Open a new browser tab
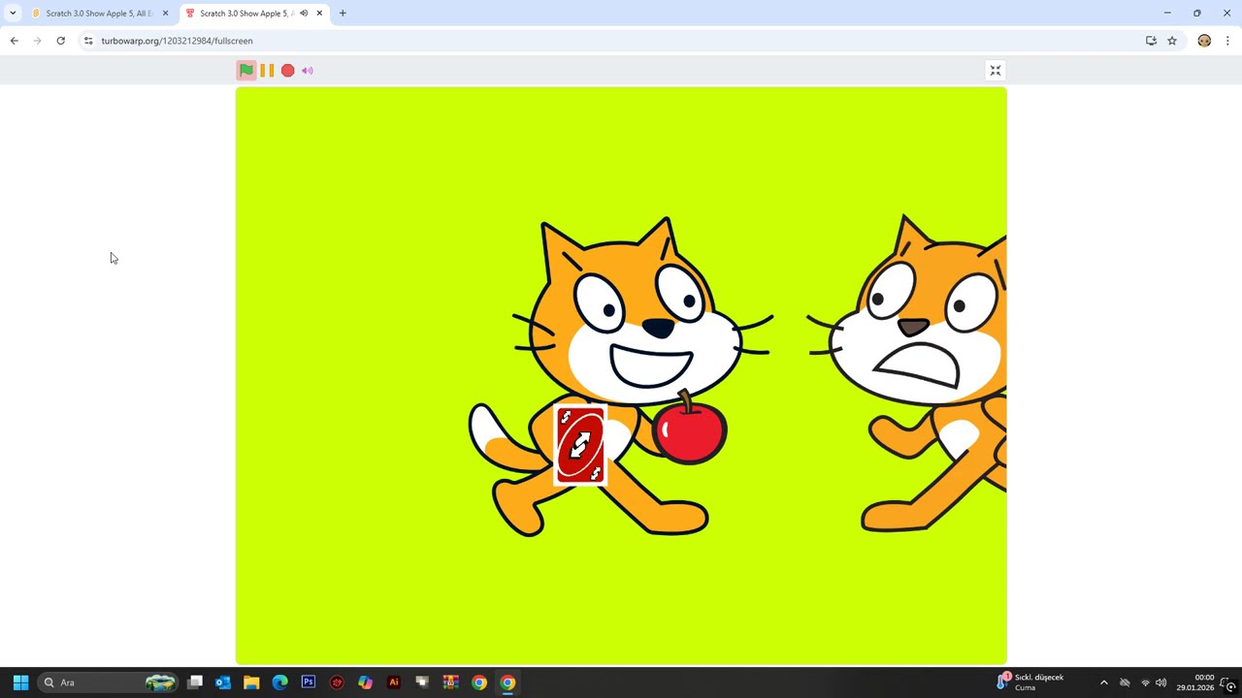Image resolution: width=1242 pixels, height=698 pixels. (x=343, y=13)
